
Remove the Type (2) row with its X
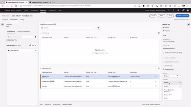click(156, 86)
